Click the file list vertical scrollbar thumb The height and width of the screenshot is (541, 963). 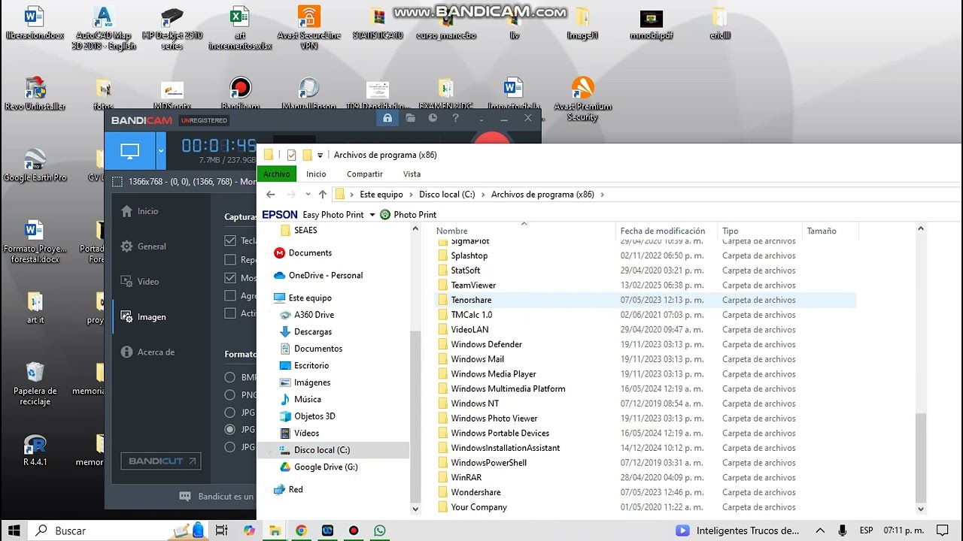point(921,458)
